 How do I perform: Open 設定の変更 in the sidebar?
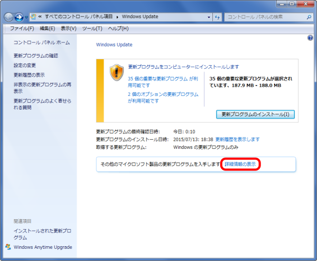25,65
